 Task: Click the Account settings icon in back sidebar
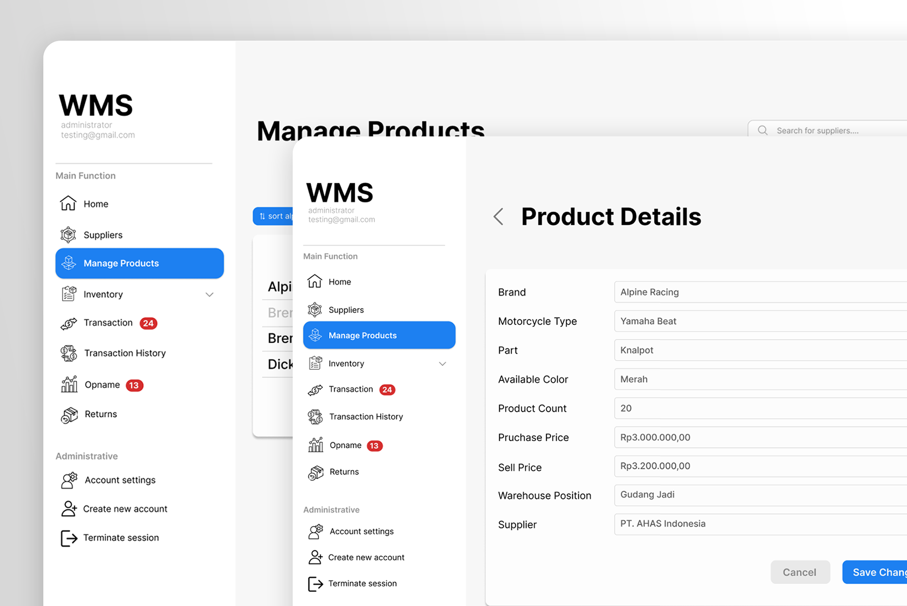pyautogui.click(x=69, y=480)
